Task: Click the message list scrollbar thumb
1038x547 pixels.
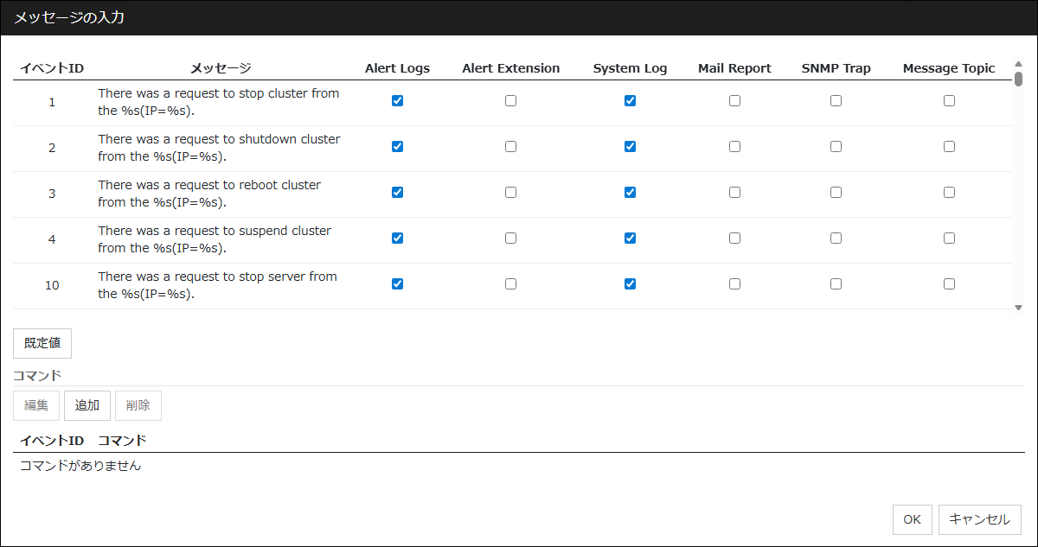Action: [1018, 80]
